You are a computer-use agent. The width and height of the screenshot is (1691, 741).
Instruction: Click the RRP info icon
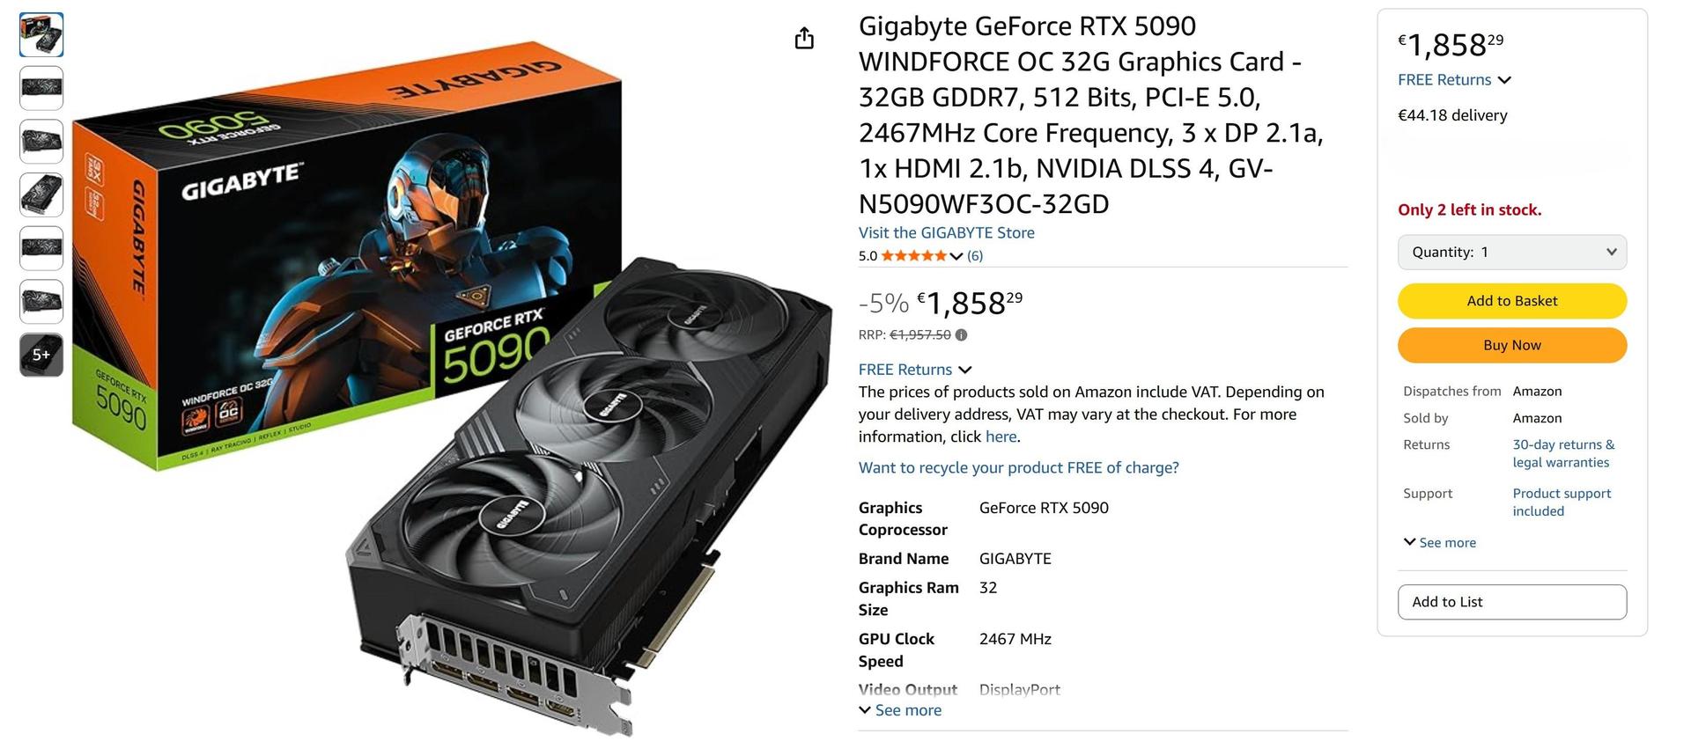(x=961, y=334)
